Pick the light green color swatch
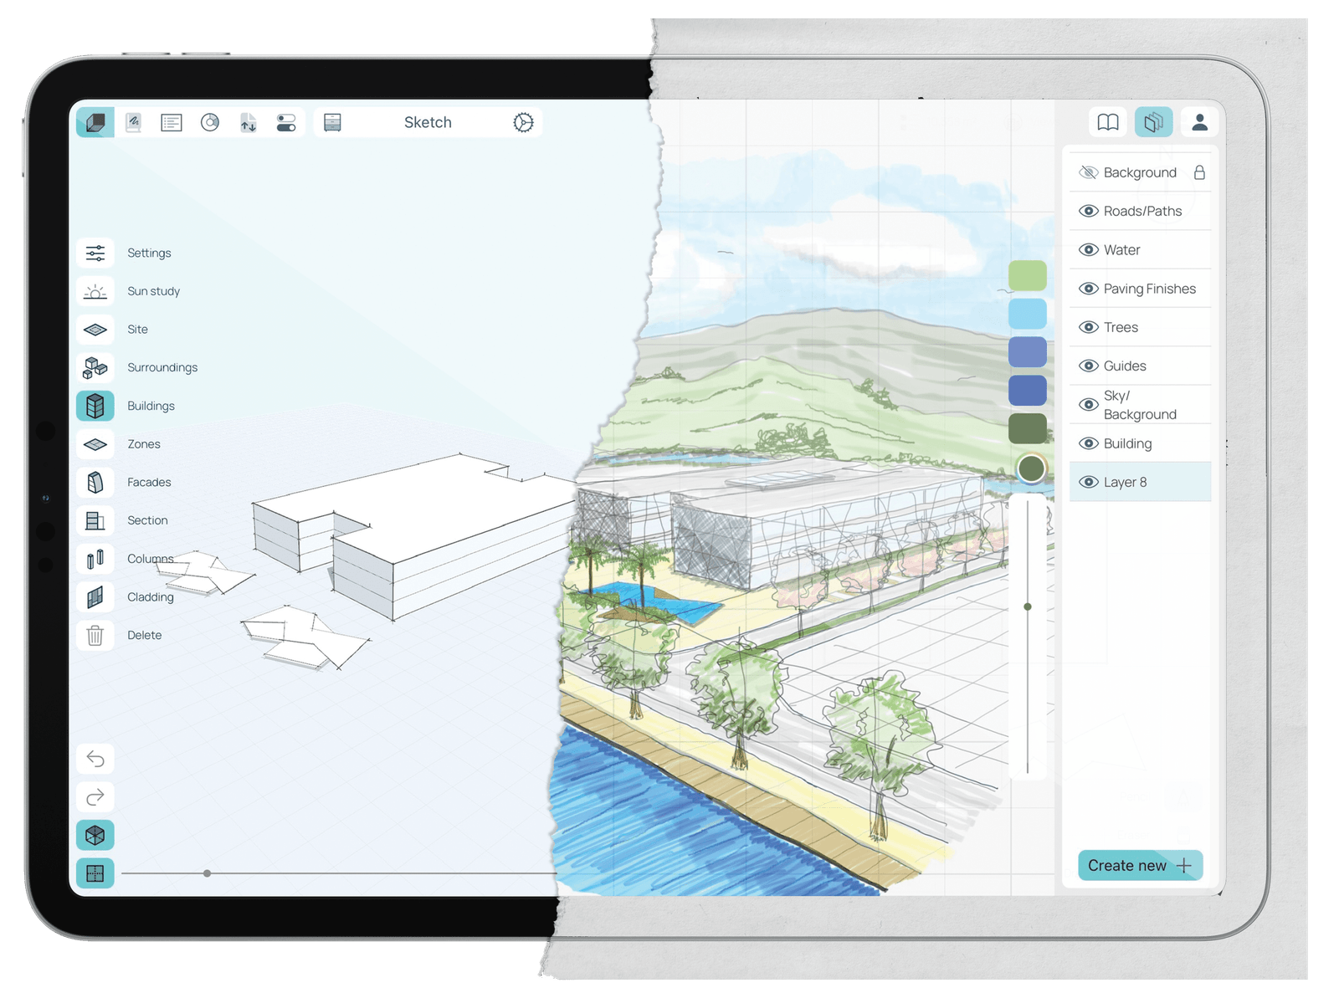Image resolution: width=1339 pixels, height=998 pixels. tap(1028, 275)
